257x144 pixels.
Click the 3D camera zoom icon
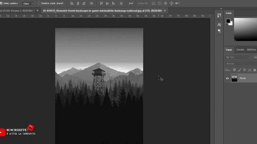(177, 3)
